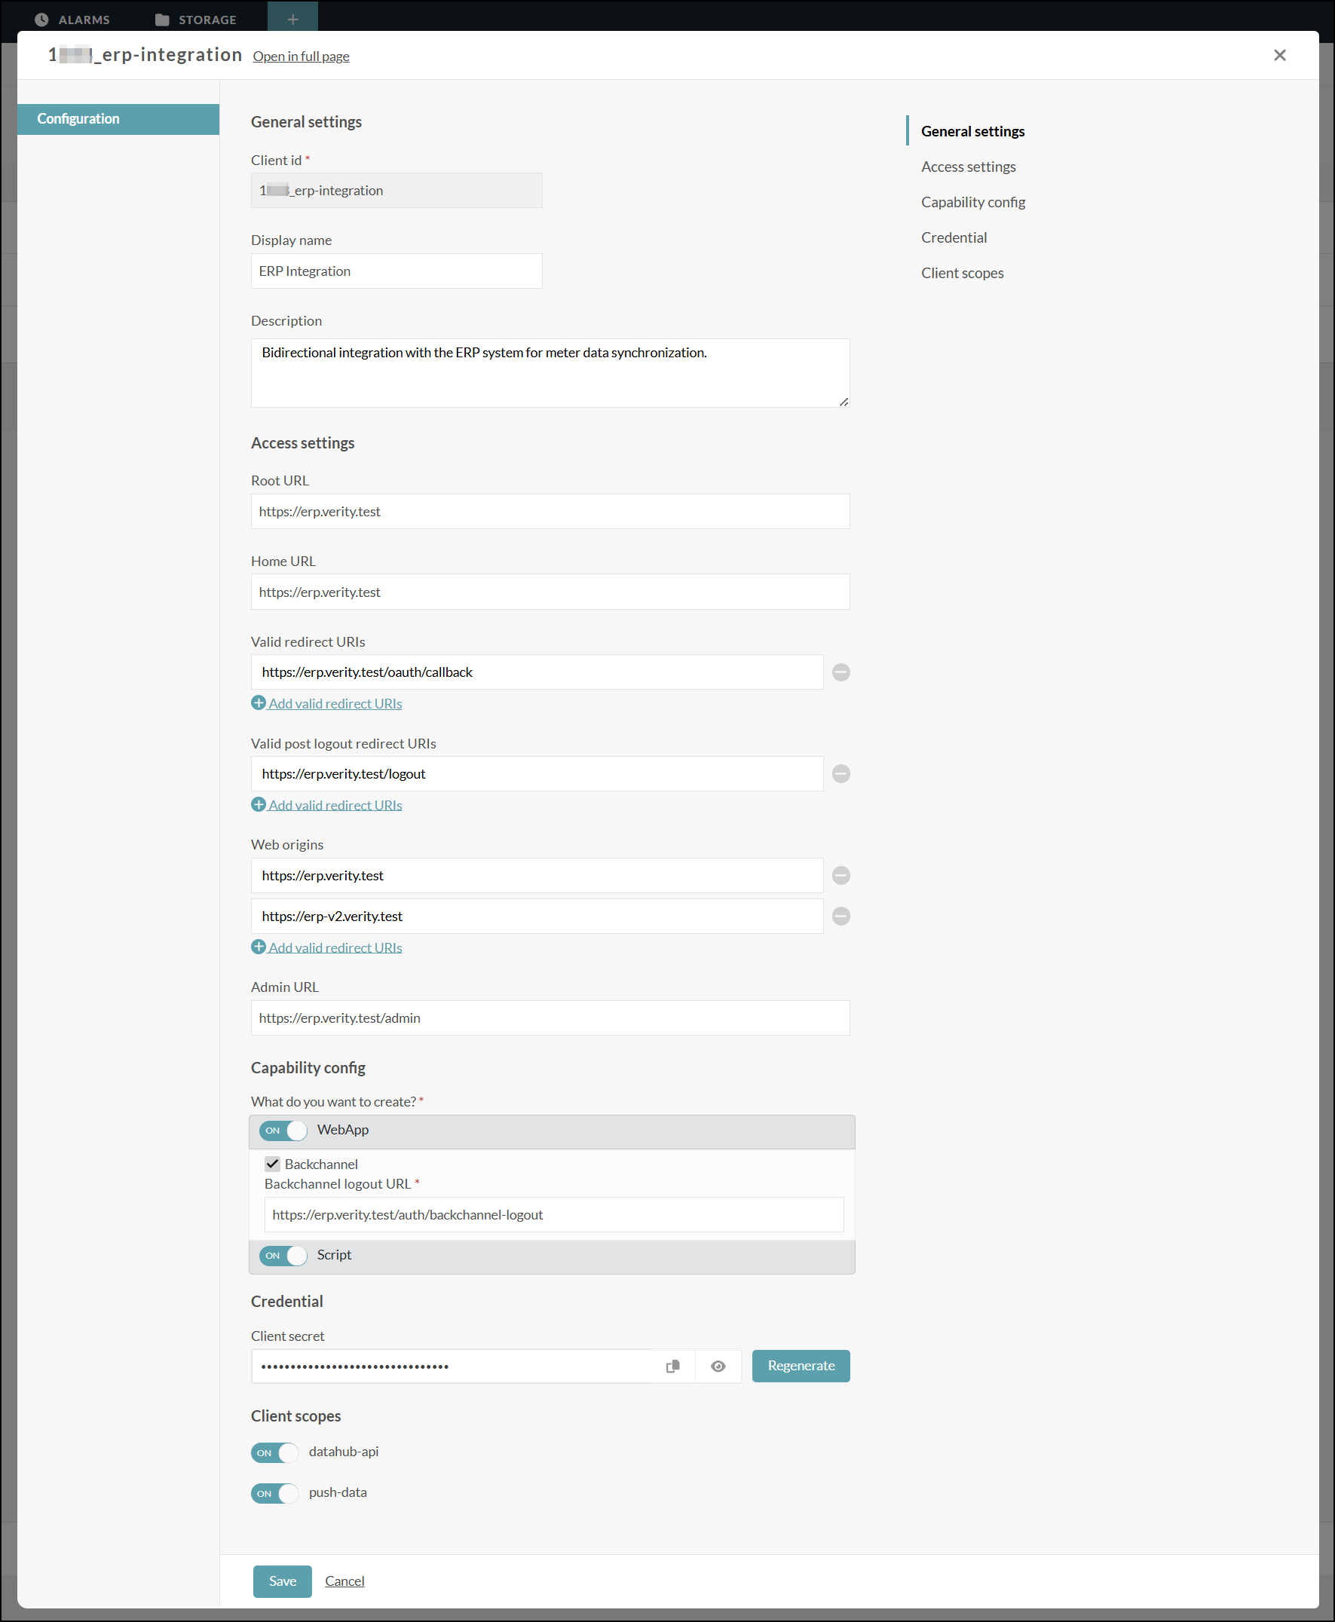Remove the oauth callback redirect URI
Viewport: 1335px width, 1622px height.
point(840,672)
